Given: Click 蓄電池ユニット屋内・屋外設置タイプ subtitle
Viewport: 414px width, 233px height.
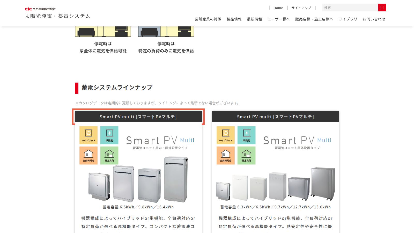Looking at the screenshot, I should 160,148.
